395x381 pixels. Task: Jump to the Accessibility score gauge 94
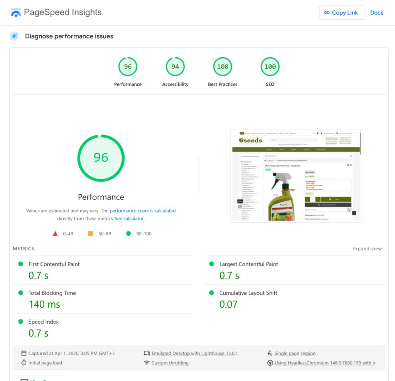(175, 67)
